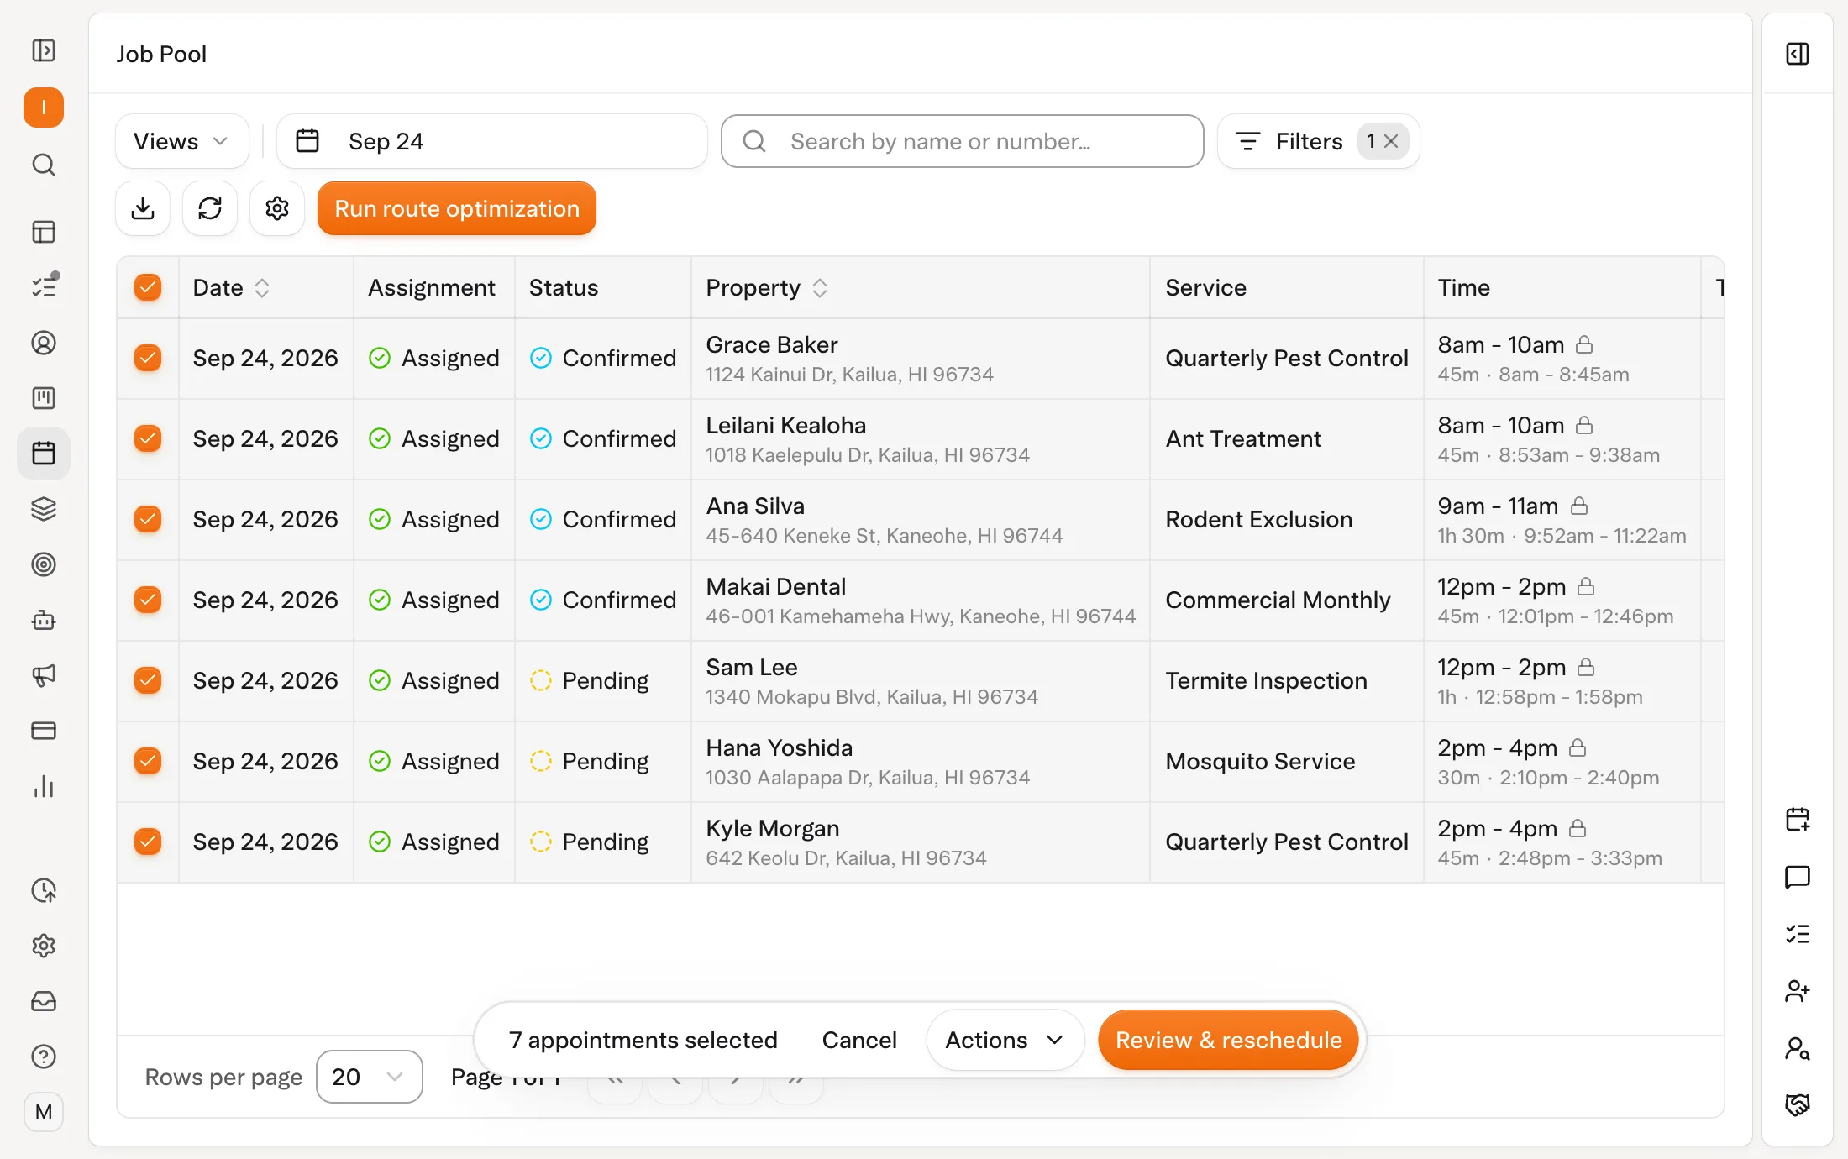The image size is (1848, 1159).
Task: Click Review & reschedule
Action: [1228, 1040]
